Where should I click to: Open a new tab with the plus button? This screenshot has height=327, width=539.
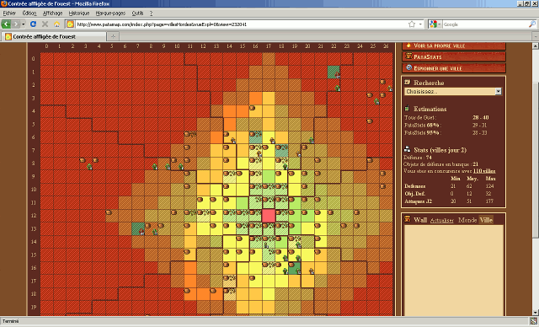point(113,36)
